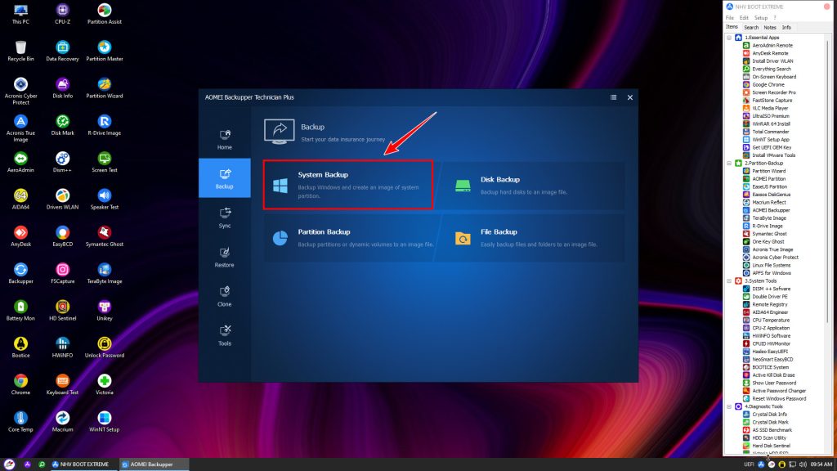
Task: Open Setup menu in NHV BOOT EXTREME
Action: pos(761,18)
